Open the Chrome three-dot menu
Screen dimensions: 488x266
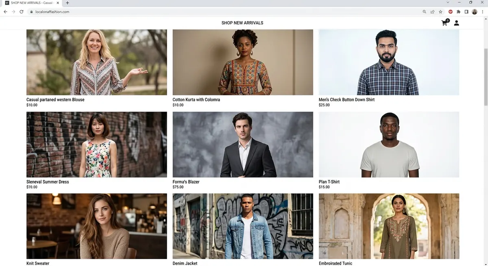pyautogui.click(x=483, y=12)
